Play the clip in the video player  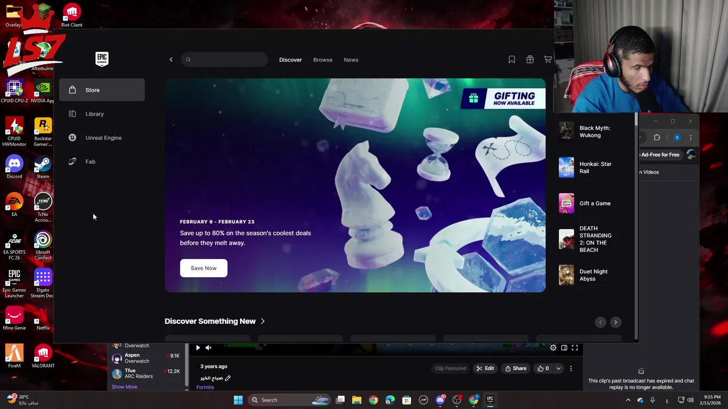[x=198, y=348]
